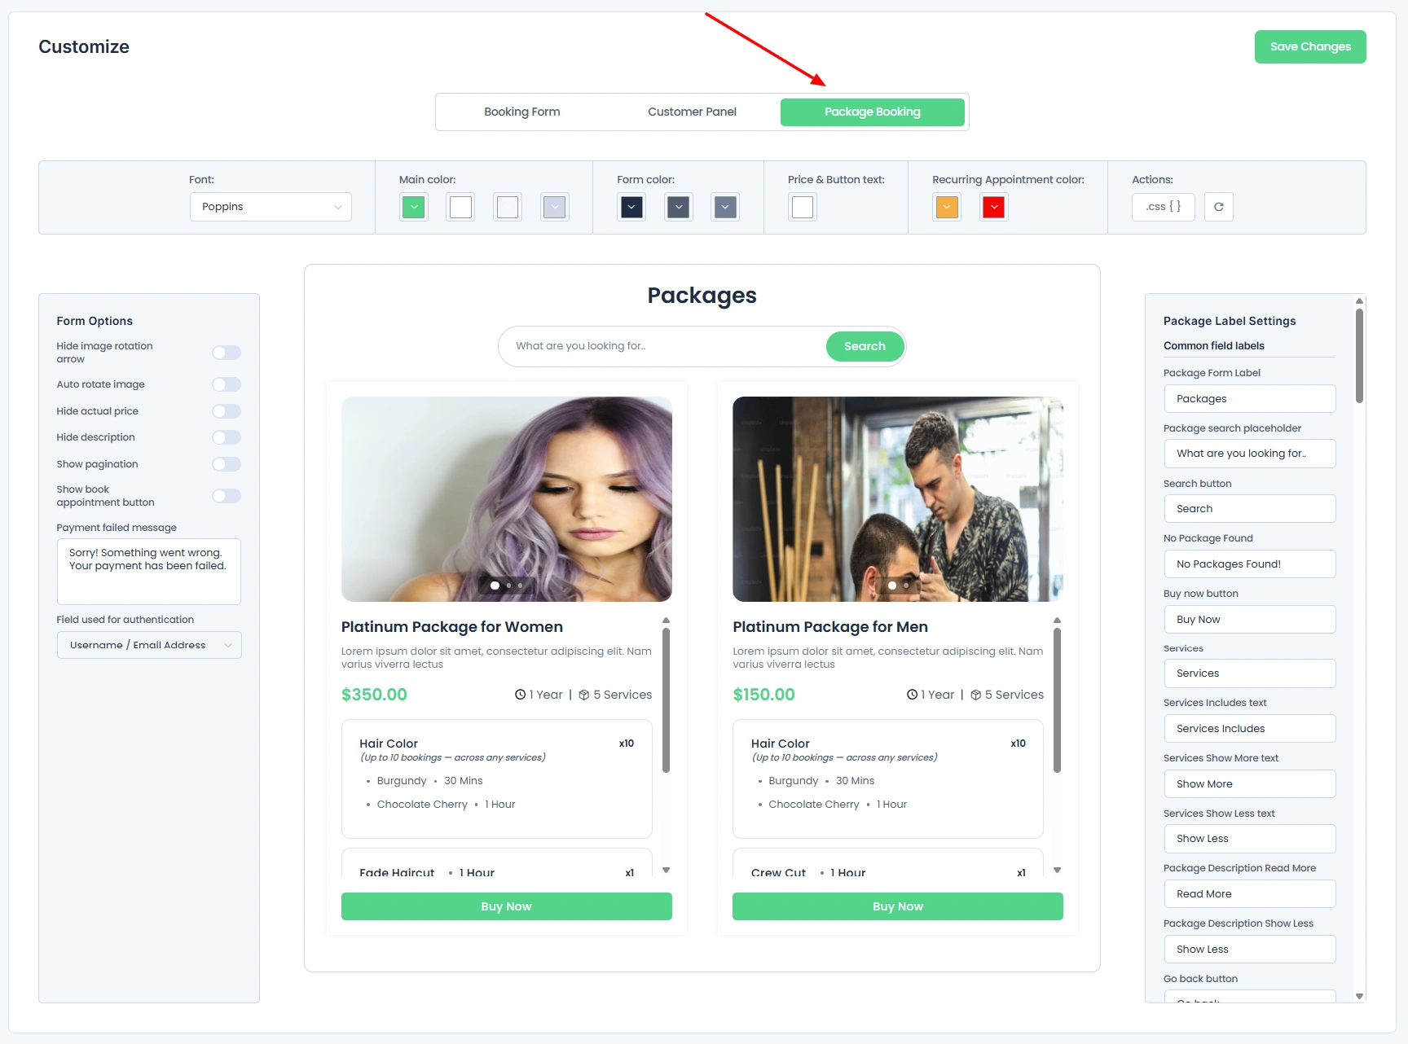Click the green Search button

(x=865, y=346)
